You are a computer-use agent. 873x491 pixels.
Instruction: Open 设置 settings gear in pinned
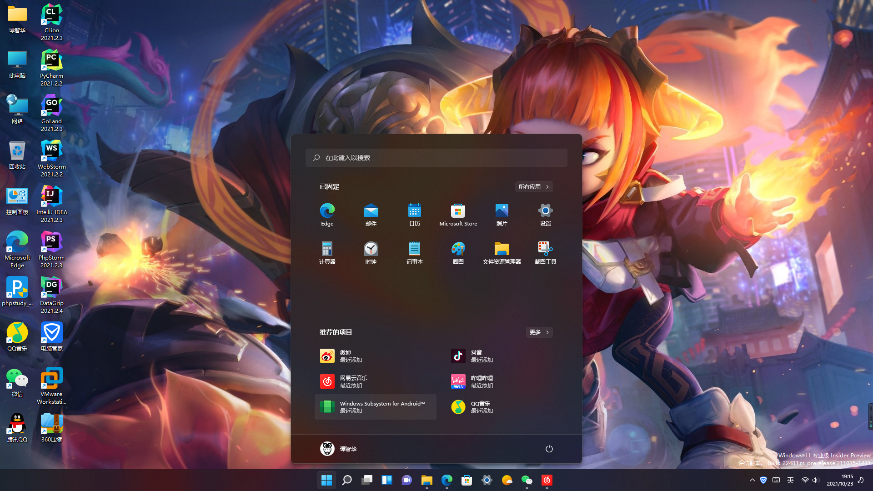(x=545, y=214)
